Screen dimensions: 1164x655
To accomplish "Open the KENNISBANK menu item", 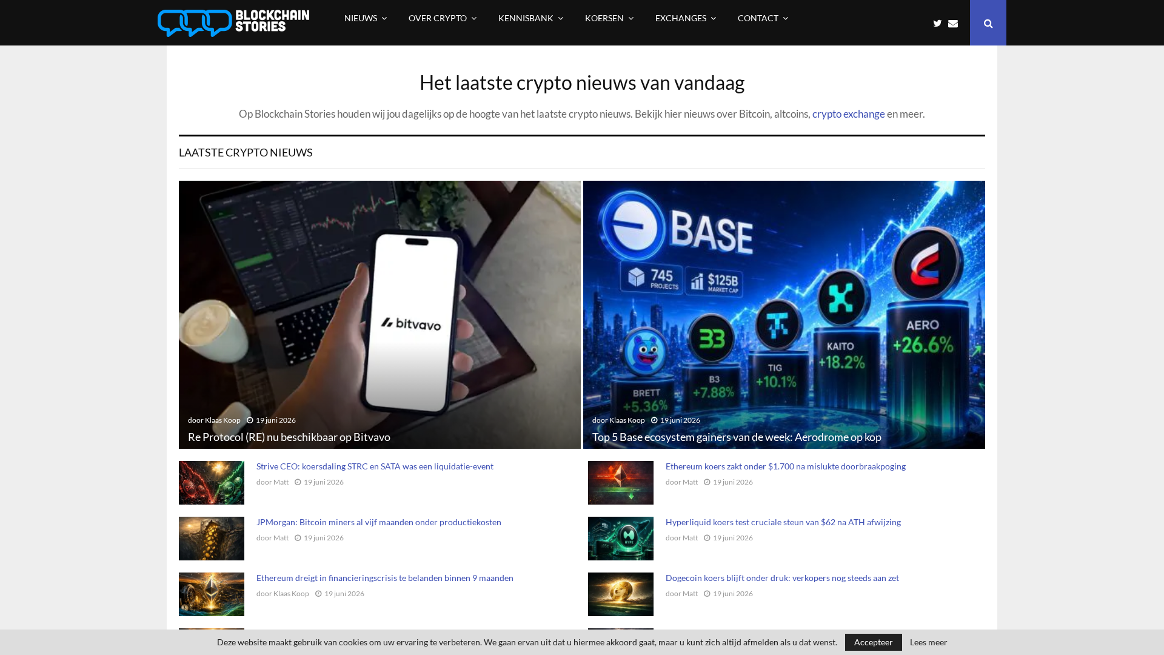I will click(x=526, y=18).
